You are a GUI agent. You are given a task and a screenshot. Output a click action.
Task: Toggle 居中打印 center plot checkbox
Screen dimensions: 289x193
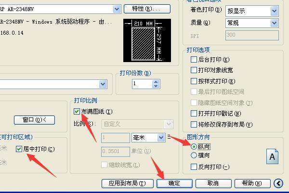20,149
